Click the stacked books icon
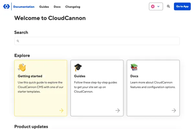194x129 pixels. 134,67
